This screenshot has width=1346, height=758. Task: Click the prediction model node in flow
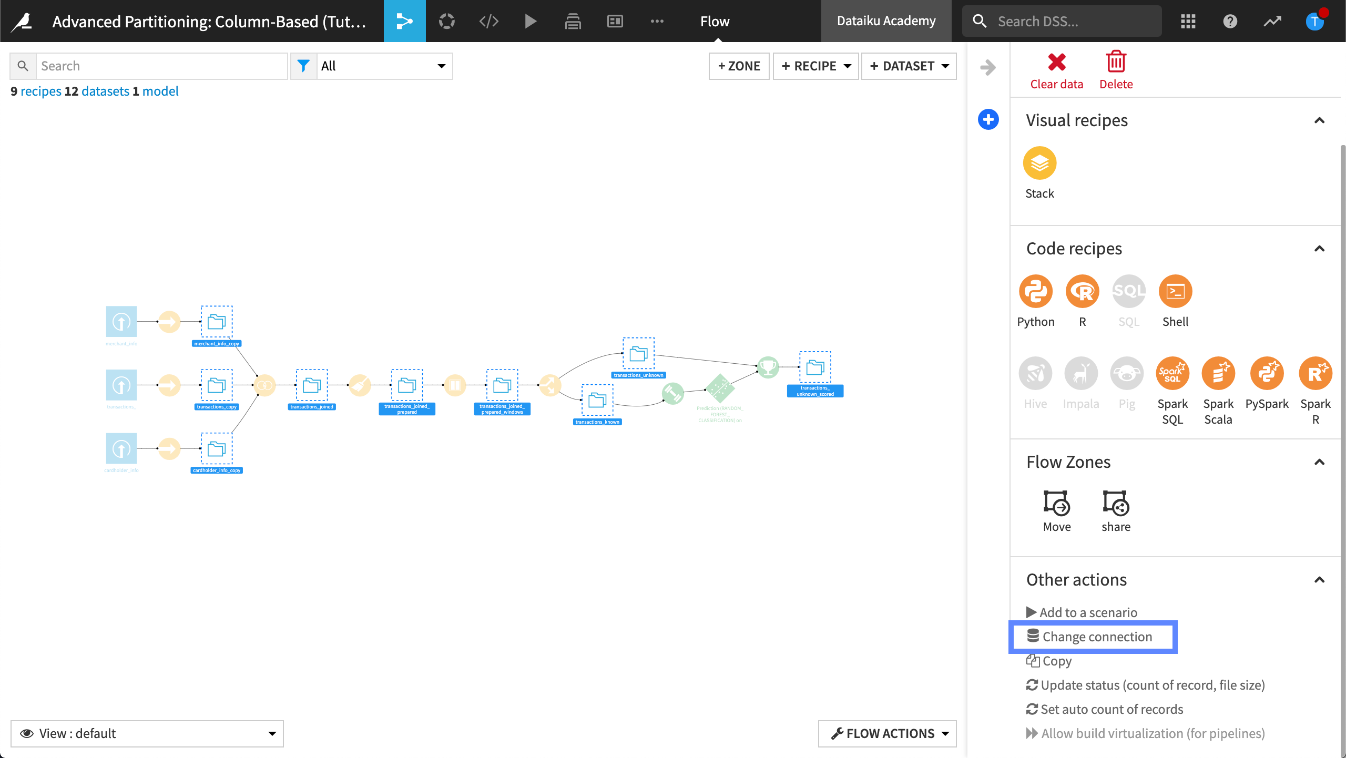[719, 388]
